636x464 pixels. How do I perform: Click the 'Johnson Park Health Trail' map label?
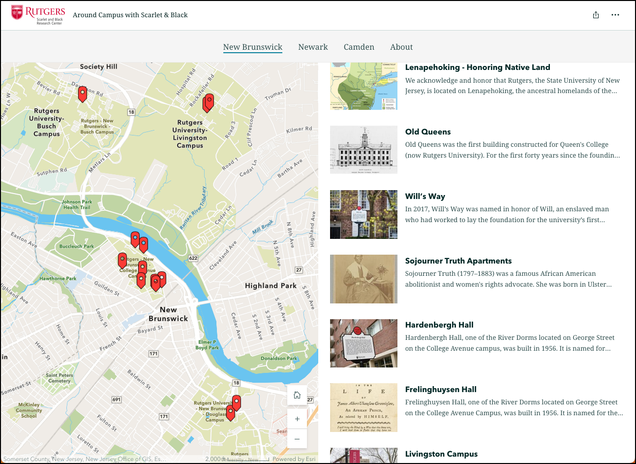77,204
